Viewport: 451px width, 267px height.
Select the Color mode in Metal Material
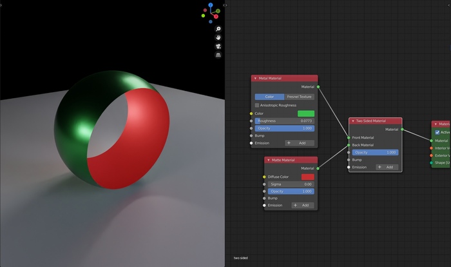pyautogui.click(x=269, y=97)
